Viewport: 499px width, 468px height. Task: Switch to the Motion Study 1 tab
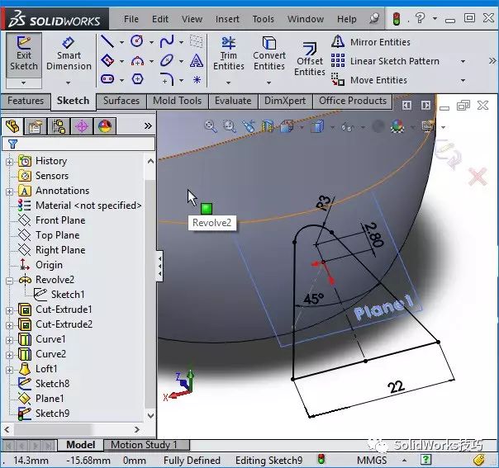(x=147, y=445)
